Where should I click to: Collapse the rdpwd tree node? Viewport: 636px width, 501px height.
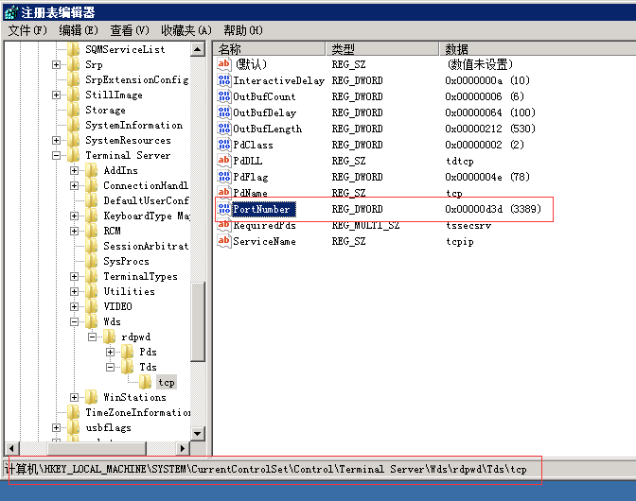click(x=93, y=337)
